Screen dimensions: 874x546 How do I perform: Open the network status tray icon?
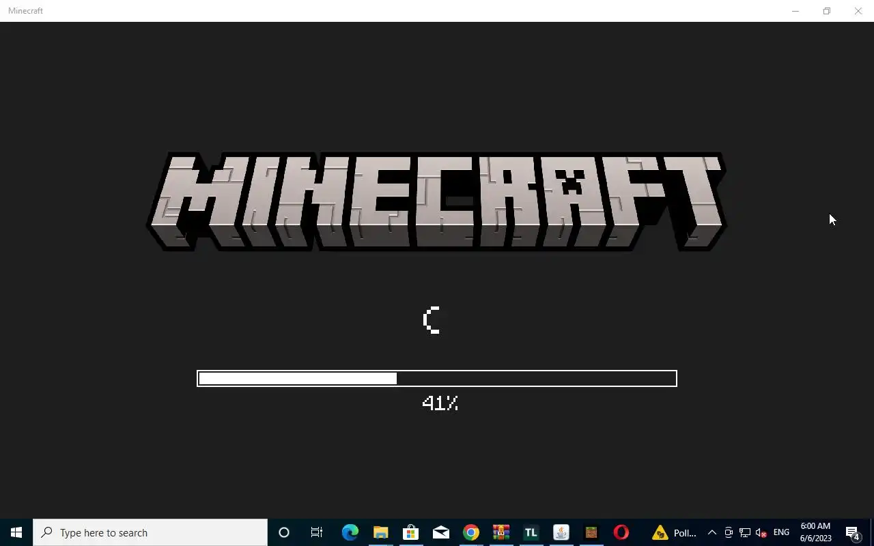pyautogui.click(x=745, y=532)
